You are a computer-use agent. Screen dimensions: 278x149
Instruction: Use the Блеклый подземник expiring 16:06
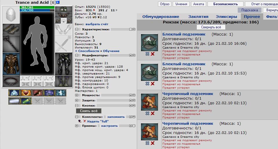coord(147,54)
